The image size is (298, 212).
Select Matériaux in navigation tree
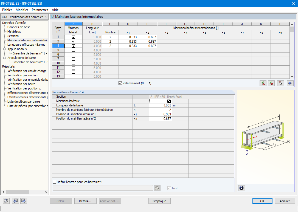(x=14, y=31)
